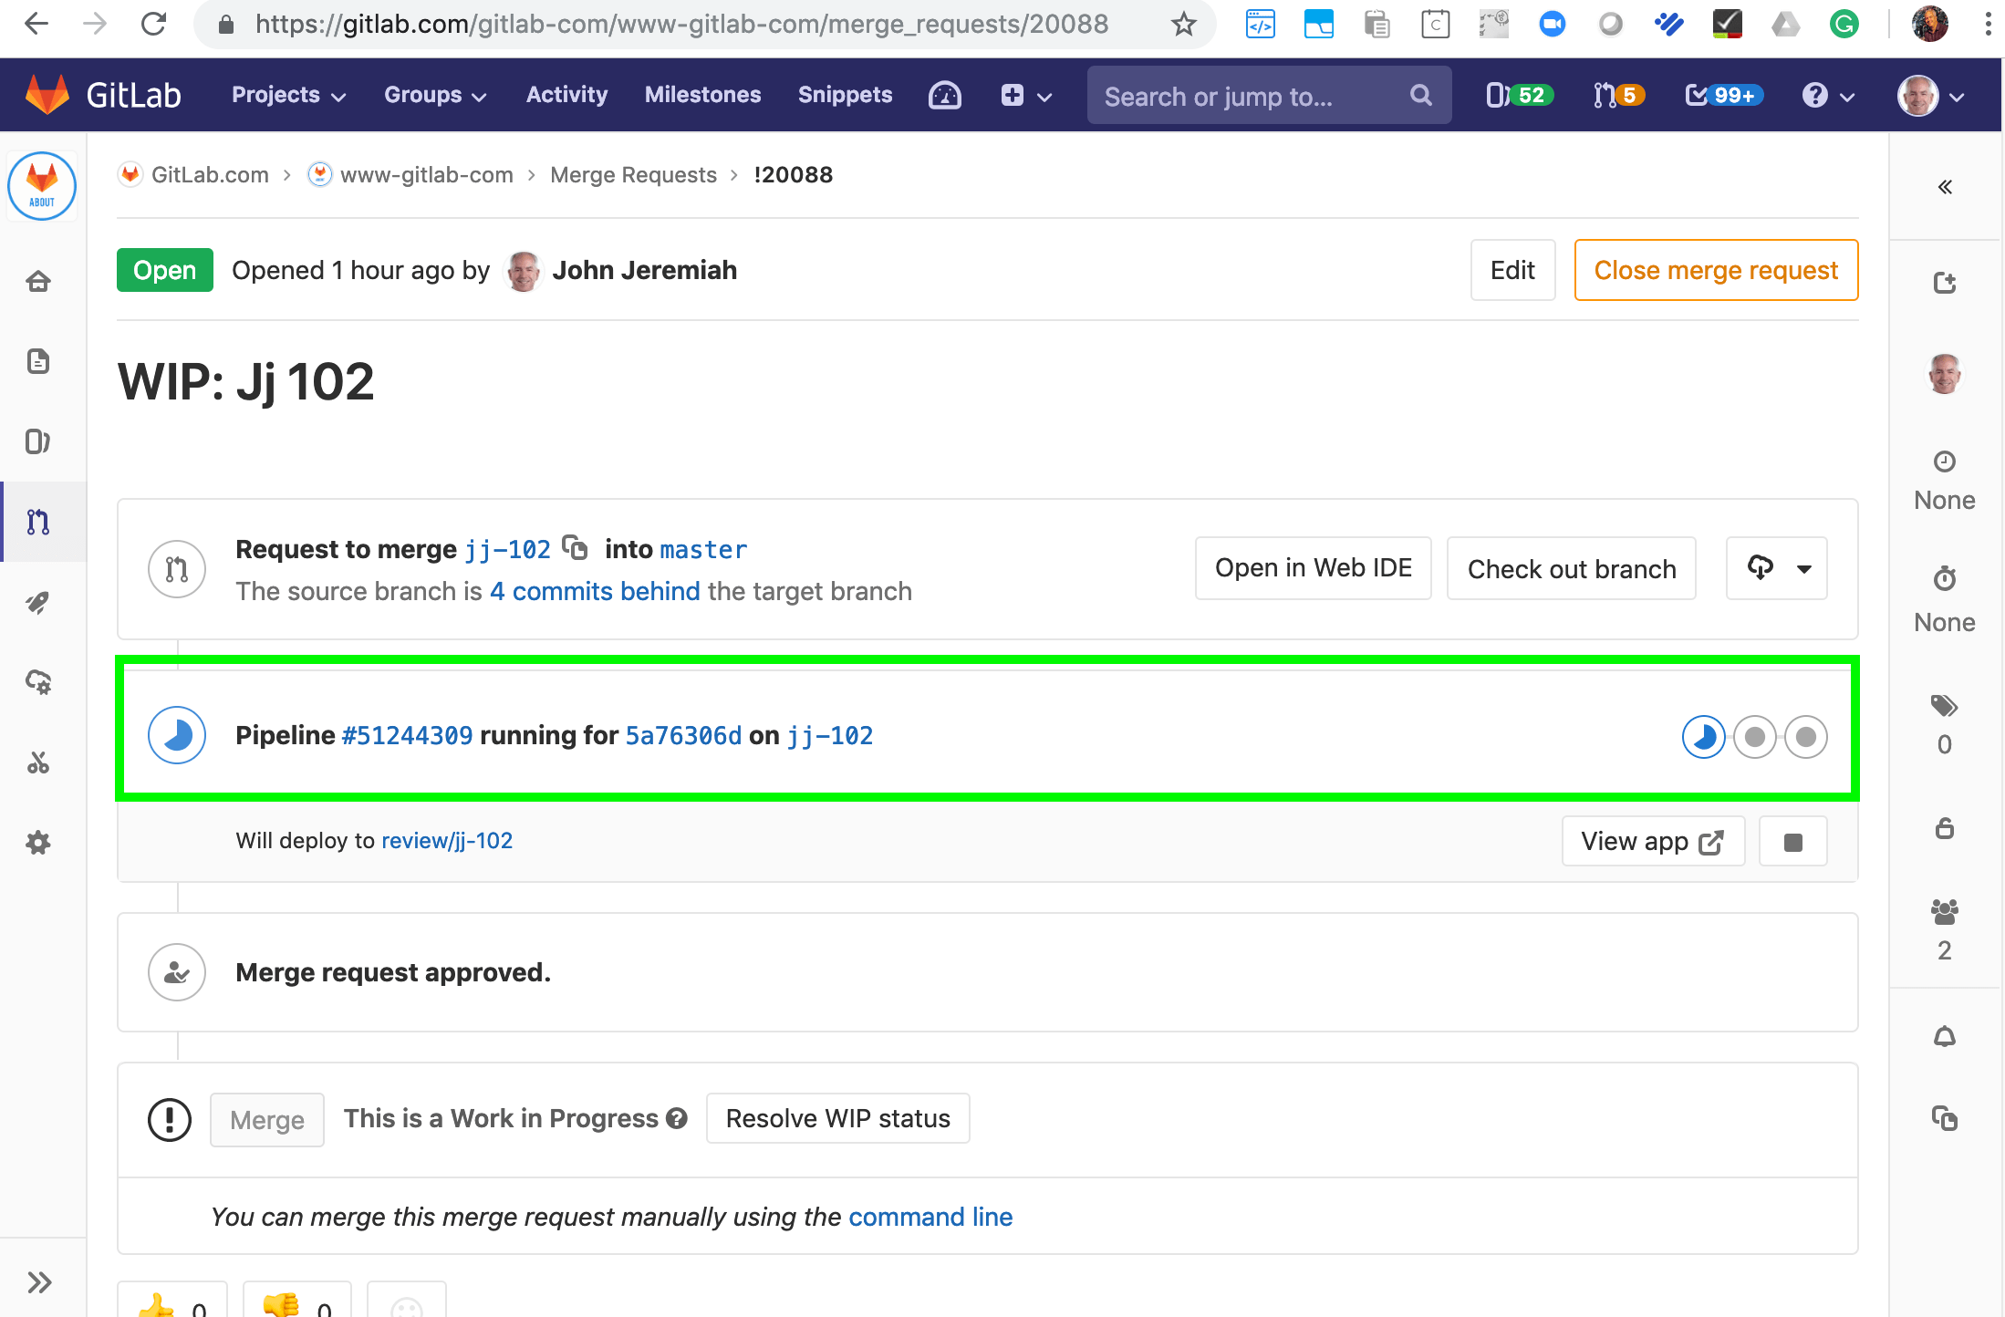Focus the Search or jump to field
The height and width of the screenshot is (1317, 2005).
[1268, 95]
